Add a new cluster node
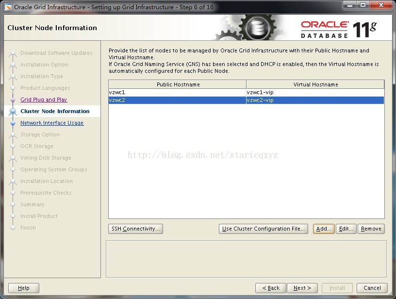The image size is (396, 299). pyautogui.click(x=324, y=229)
